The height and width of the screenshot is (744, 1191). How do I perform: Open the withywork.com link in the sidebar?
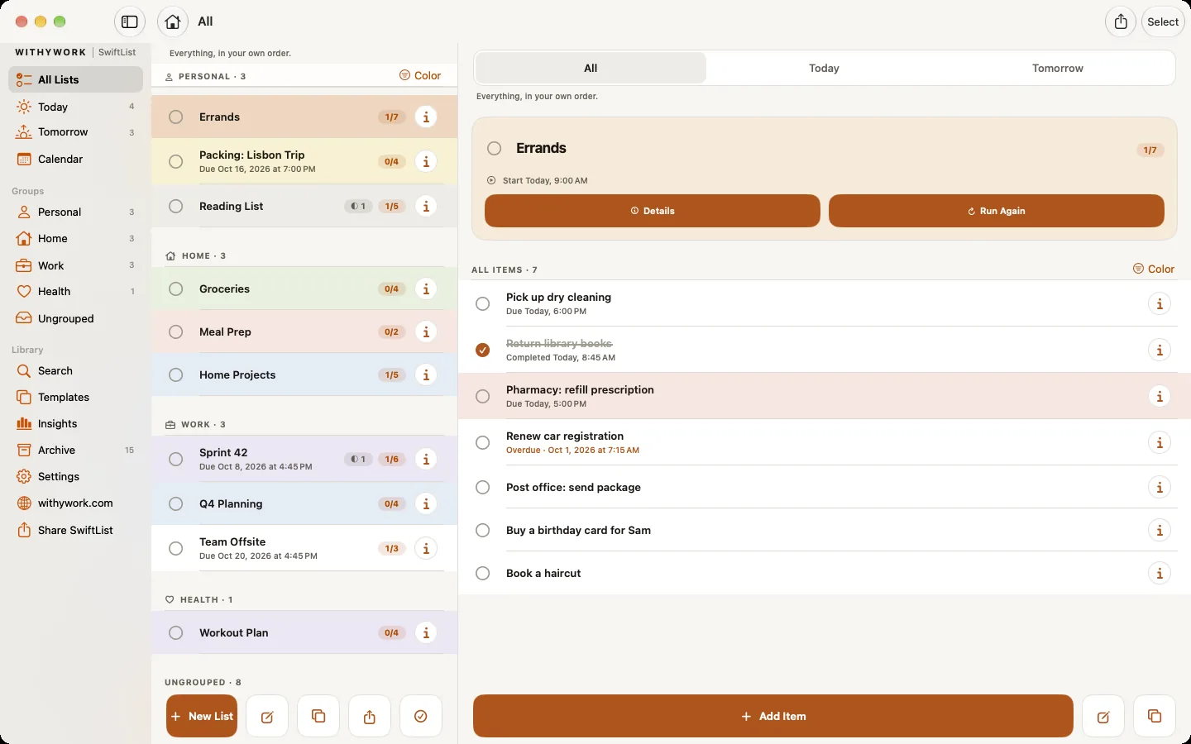75,503
